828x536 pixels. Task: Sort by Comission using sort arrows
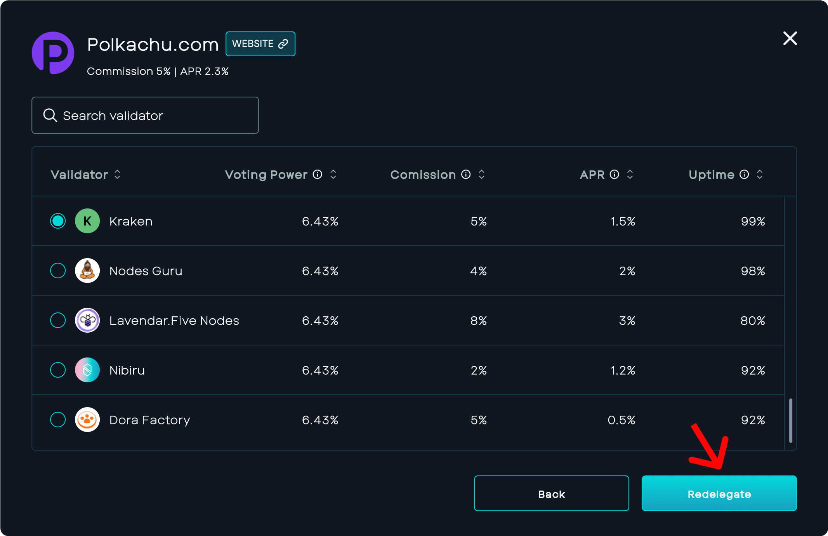click(x=482, y=175)
